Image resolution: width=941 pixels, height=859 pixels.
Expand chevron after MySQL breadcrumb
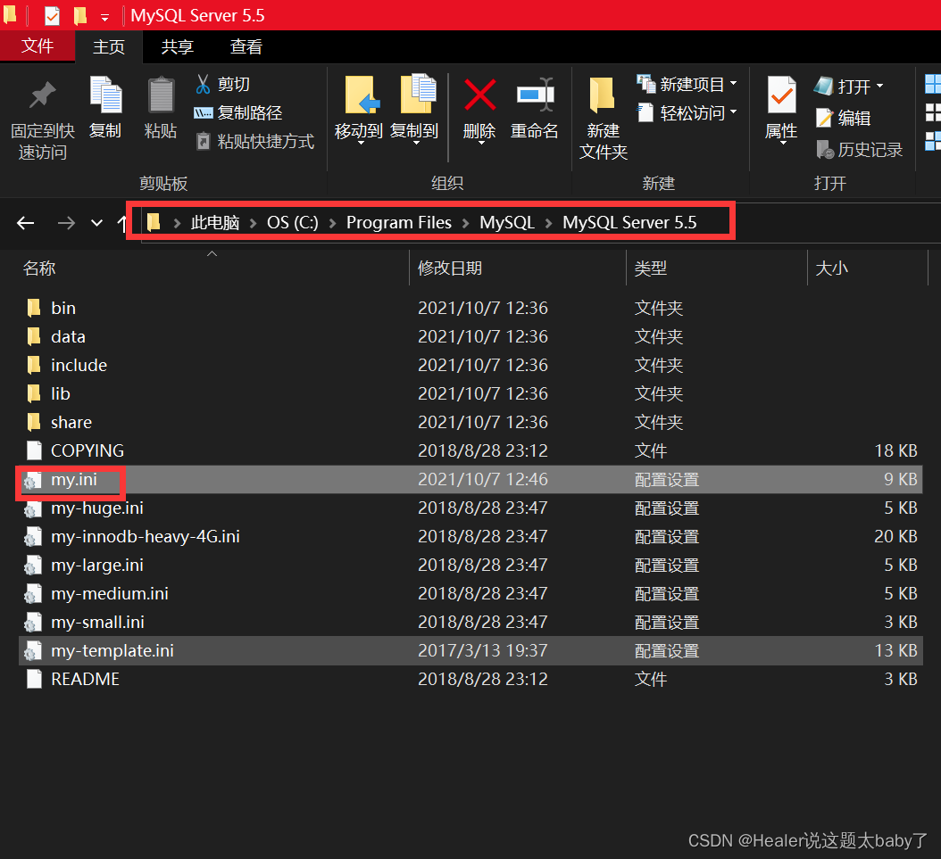548,223
